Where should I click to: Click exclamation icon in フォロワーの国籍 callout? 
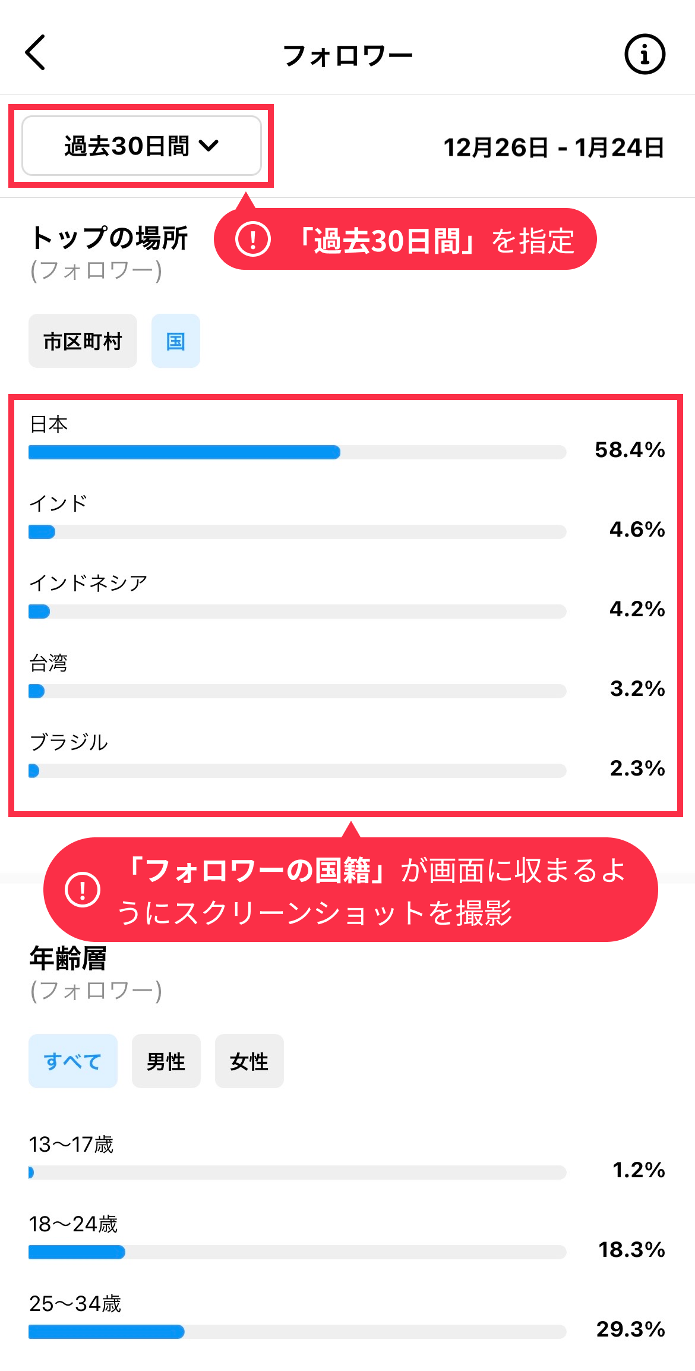tap(83, 890)
